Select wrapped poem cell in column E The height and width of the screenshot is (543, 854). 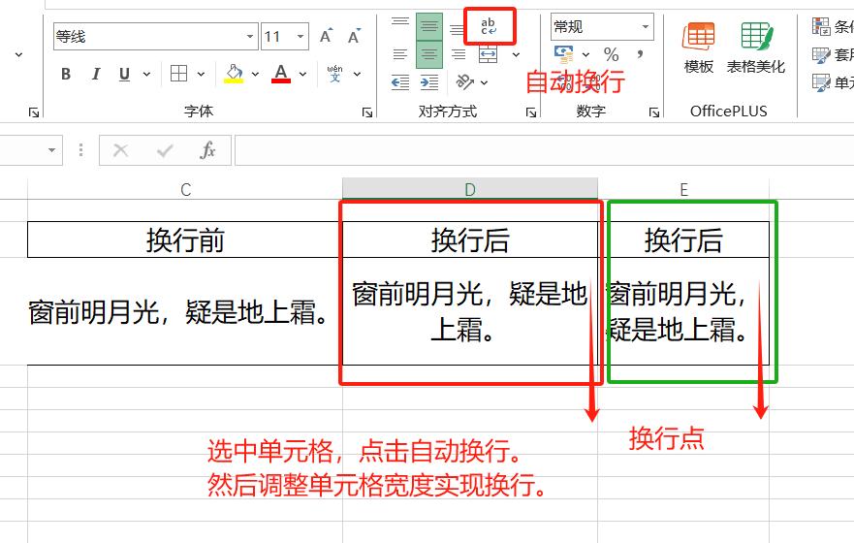tap(683, 311)
